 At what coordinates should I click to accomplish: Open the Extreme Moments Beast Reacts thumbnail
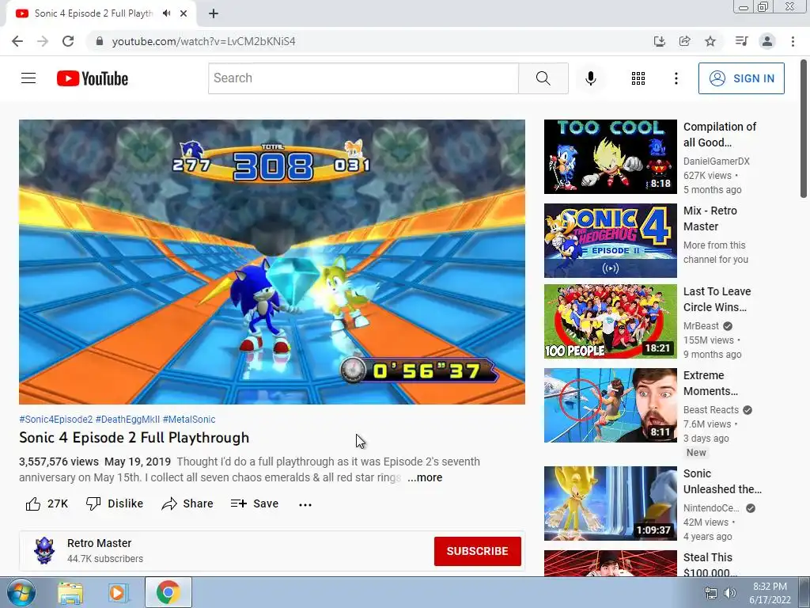pos(610,405)
